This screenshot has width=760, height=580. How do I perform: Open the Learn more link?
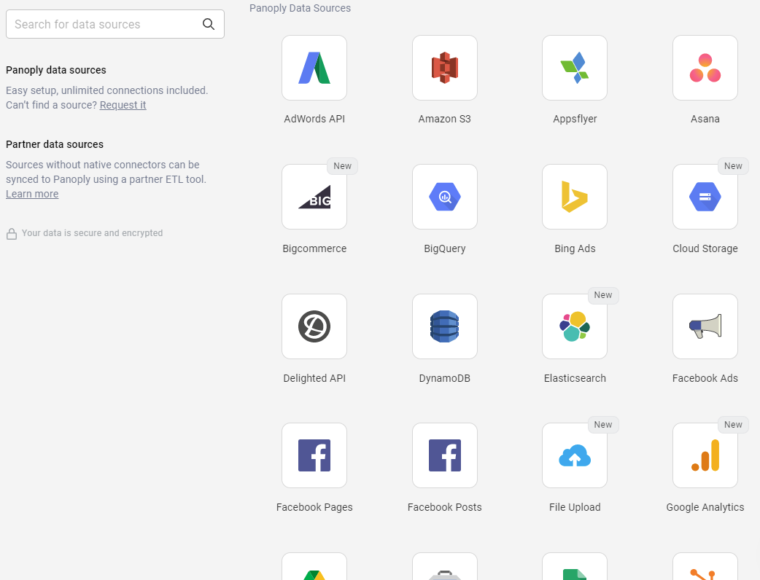click(x=32, y=194)
